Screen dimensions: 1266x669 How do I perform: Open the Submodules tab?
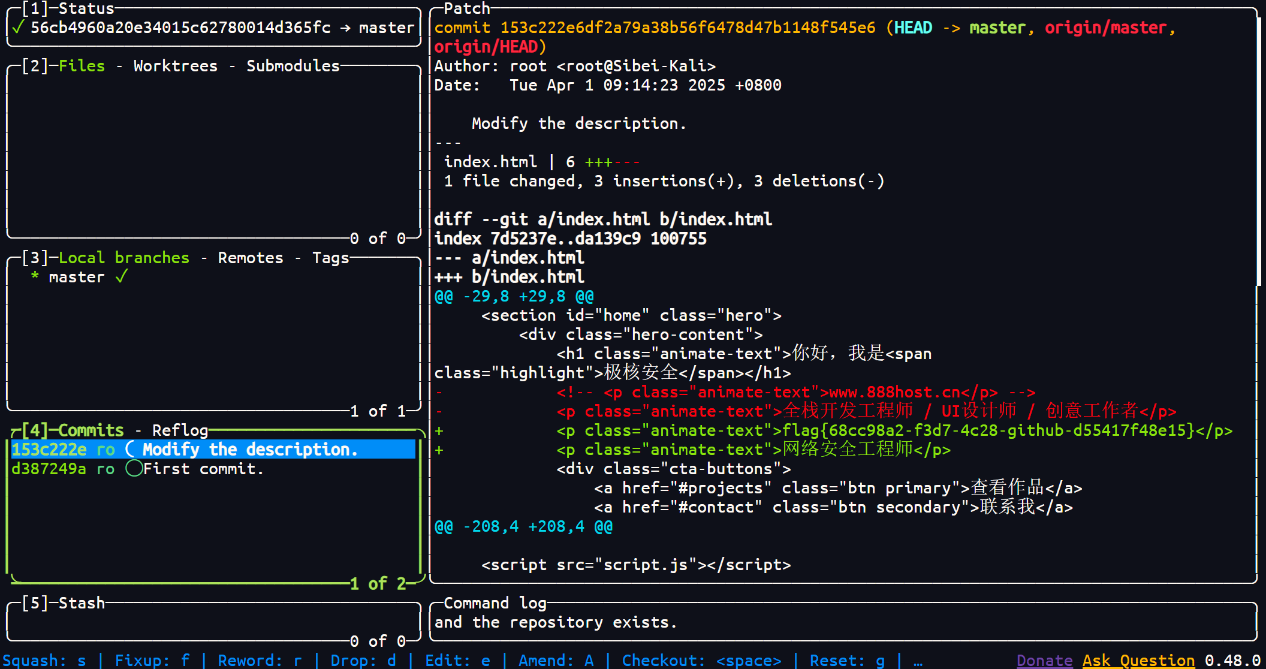[293, 66]
